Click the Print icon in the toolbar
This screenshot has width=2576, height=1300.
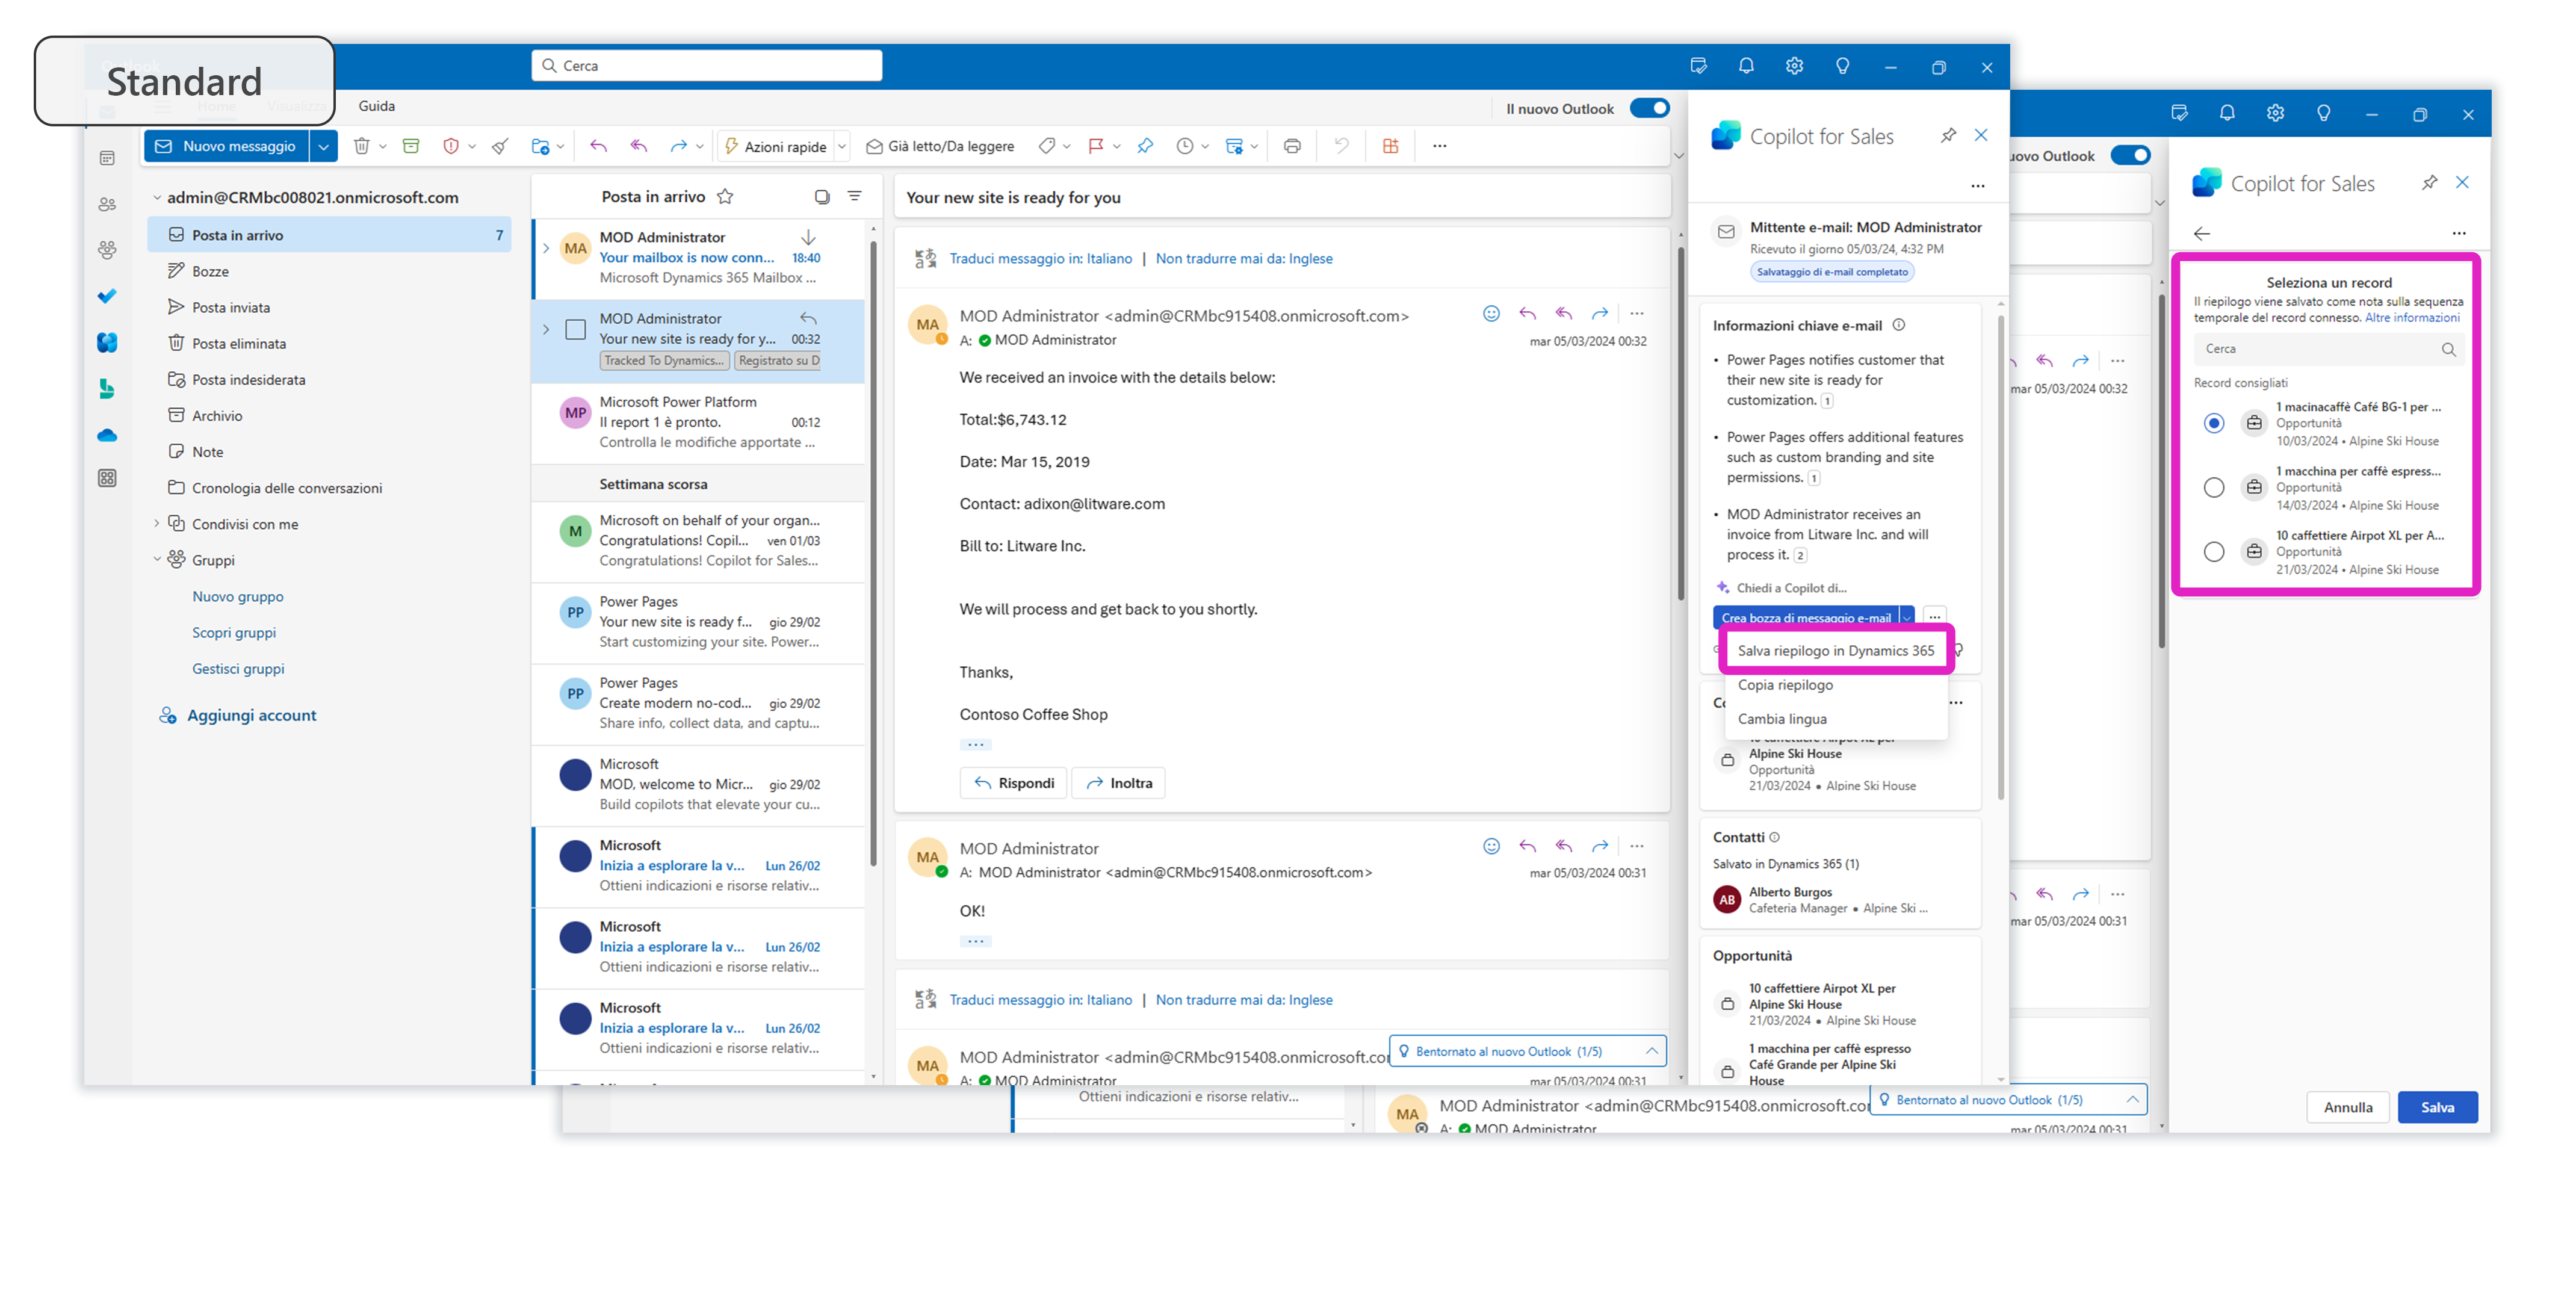pos(1291,145)
